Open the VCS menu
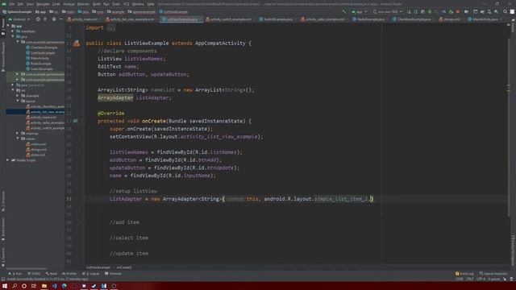Screen dimensions: 516x290 pyautogui.click(x=126, y=4)
